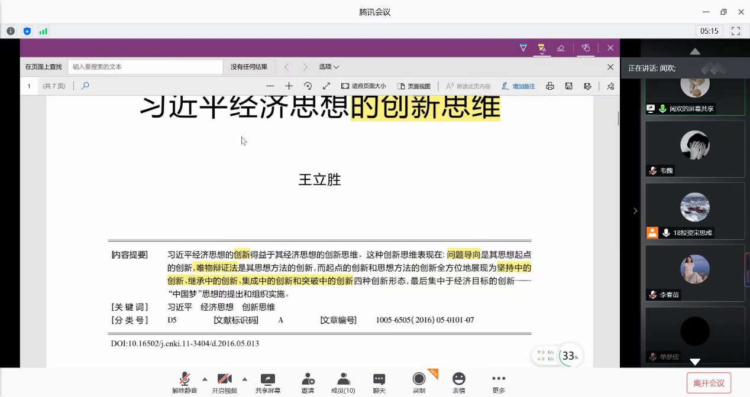Click the print icon in PDF toolbar
The image size is (750, 397).
[x=549, y=86]
